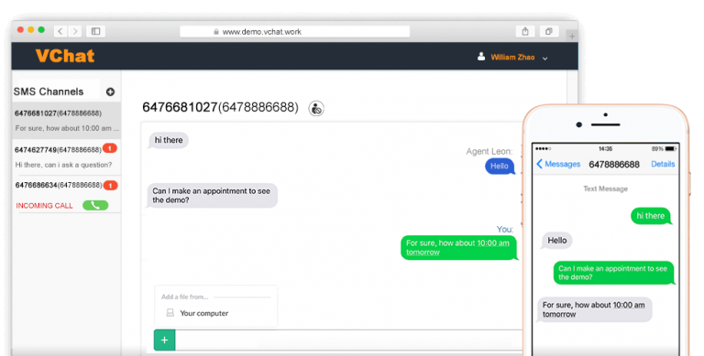The image size is (704, 356).
Task: Select the 6476681027 conversation in channel list
Action: coord(66,120)
